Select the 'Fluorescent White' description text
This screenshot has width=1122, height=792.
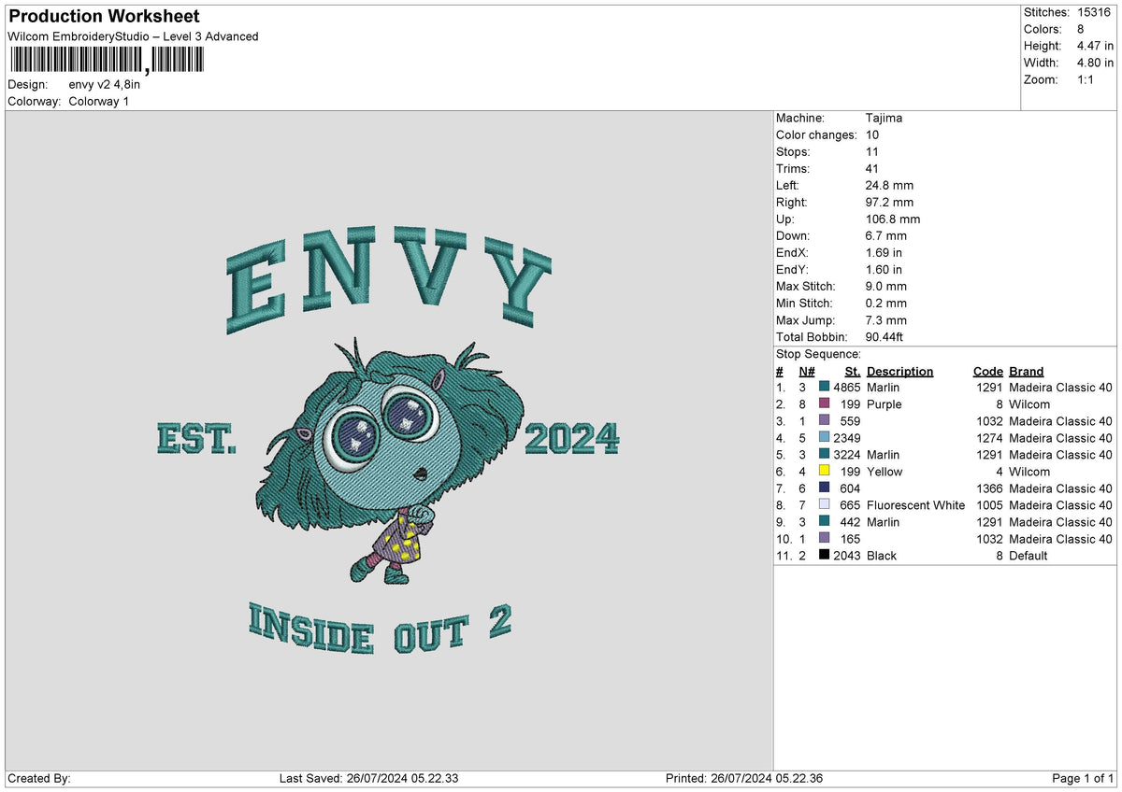(916, 505)
